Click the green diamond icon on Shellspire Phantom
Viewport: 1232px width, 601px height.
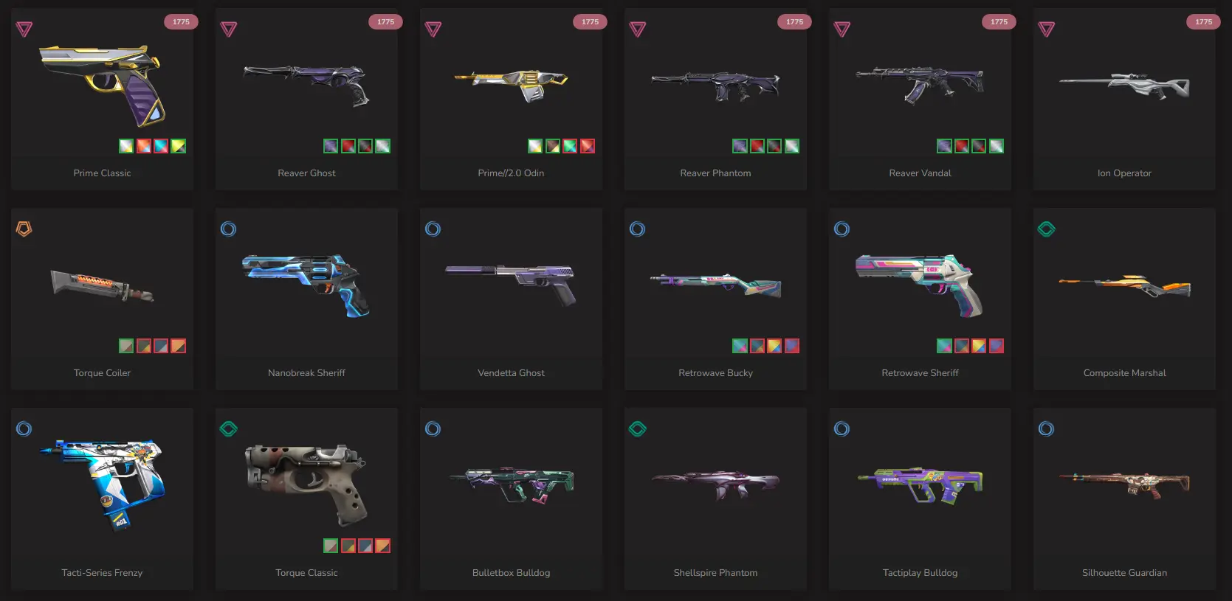[x=638, y=429]
